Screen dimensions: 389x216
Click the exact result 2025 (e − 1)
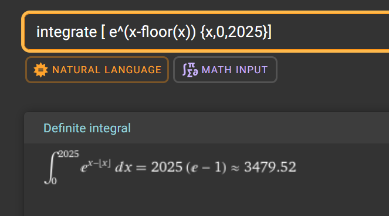pyautogui.click(x=188, y=167)
